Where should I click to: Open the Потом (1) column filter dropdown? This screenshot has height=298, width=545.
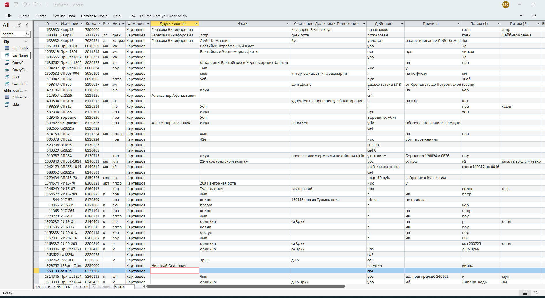pos(498,24)
